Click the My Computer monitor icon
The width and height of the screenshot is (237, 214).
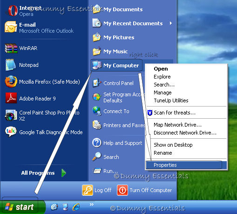[97, 65]
